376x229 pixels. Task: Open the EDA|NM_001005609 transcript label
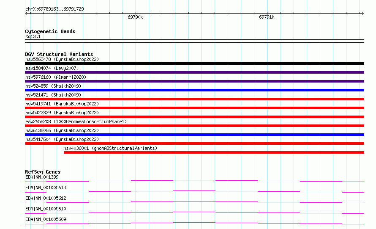click(46, 219)
